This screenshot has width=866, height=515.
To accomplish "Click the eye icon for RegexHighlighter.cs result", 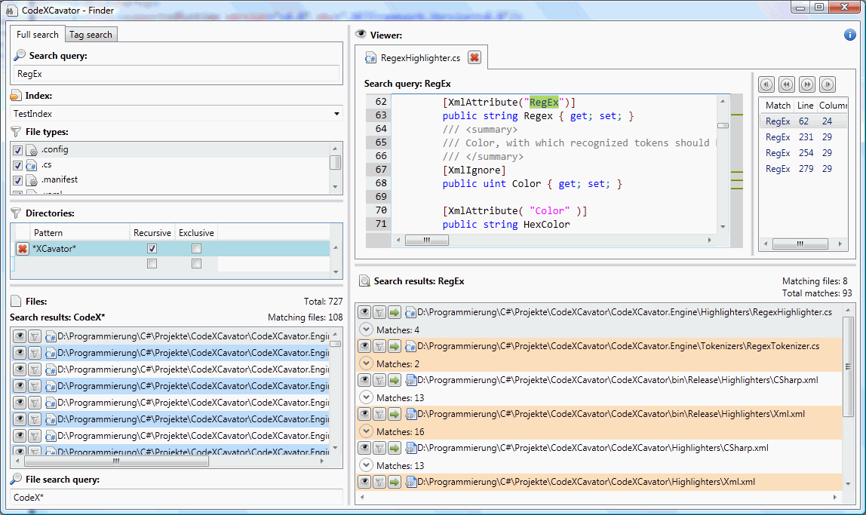I will click(364, 312).
